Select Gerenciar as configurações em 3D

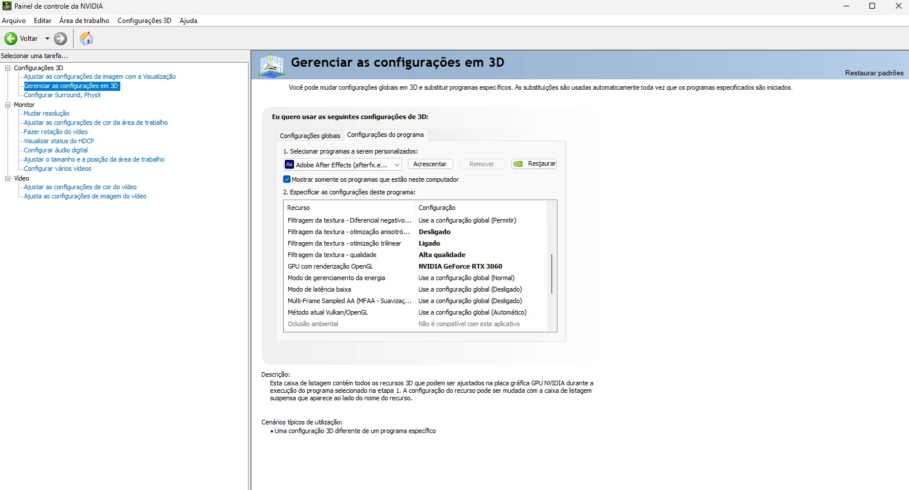click(x=71, y=86)
